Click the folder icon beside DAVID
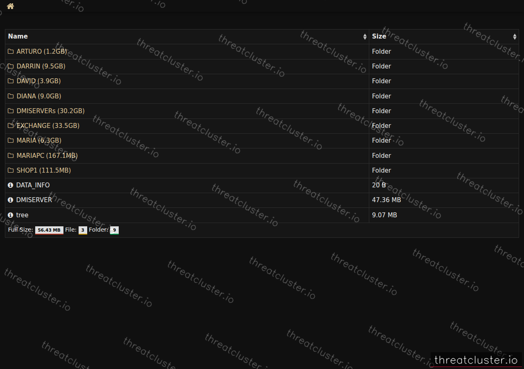The image size is (524, 369). [x=11, y=81]
